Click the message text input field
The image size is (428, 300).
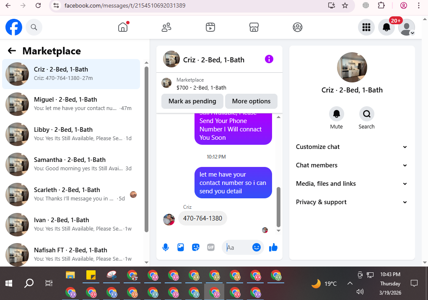(238, 247)
